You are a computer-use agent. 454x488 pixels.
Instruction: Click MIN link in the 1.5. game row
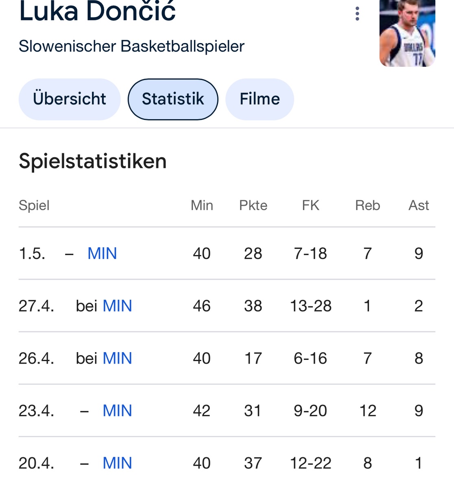click(x=102, y=254)
